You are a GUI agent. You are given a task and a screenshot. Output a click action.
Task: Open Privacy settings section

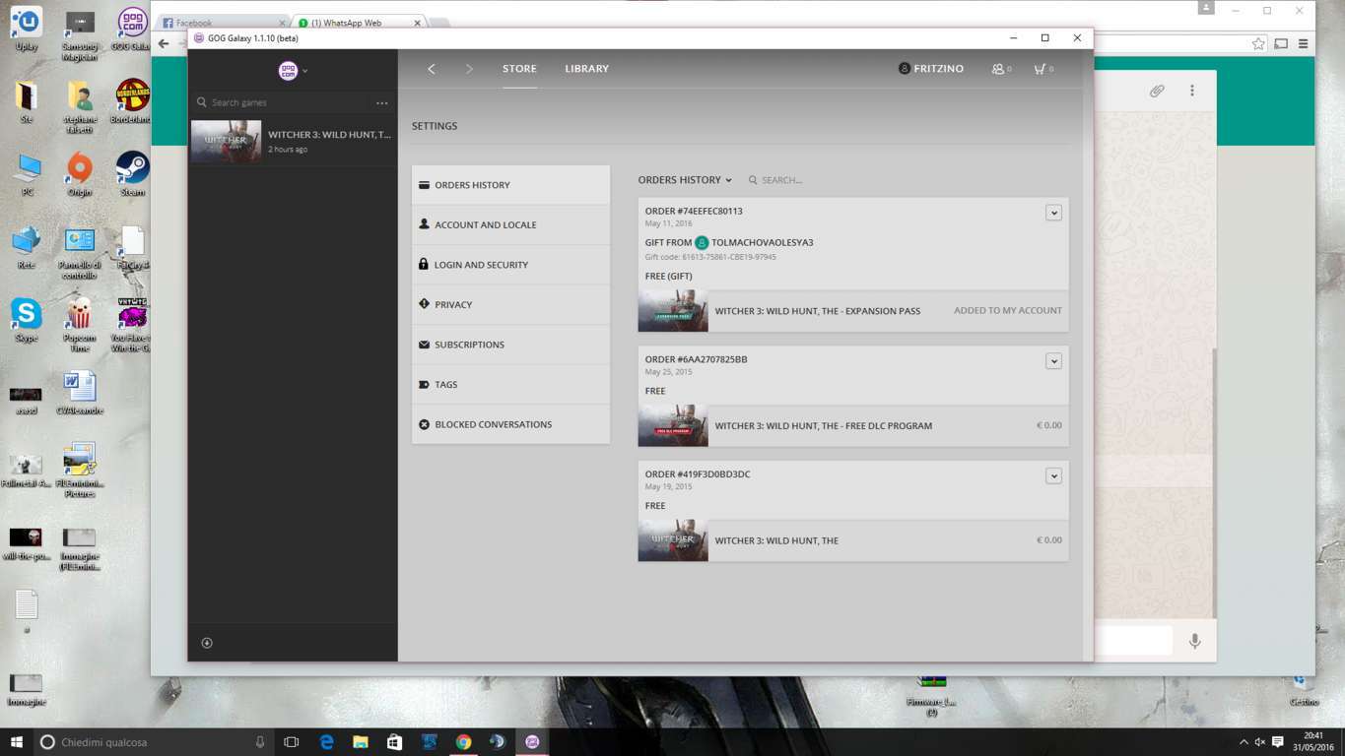click(x=510, y=304)
